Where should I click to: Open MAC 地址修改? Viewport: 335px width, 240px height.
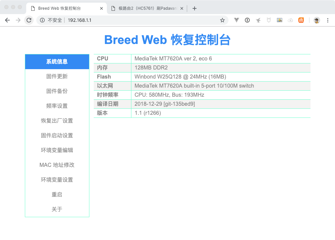coord(57,165)
